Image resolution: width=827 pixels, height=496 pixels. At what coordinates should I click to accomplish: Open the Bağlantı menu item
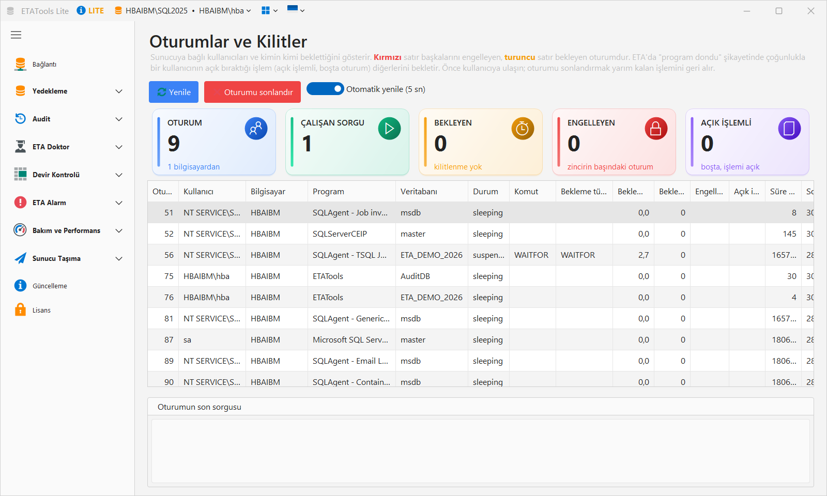click(x=67, y=64)
